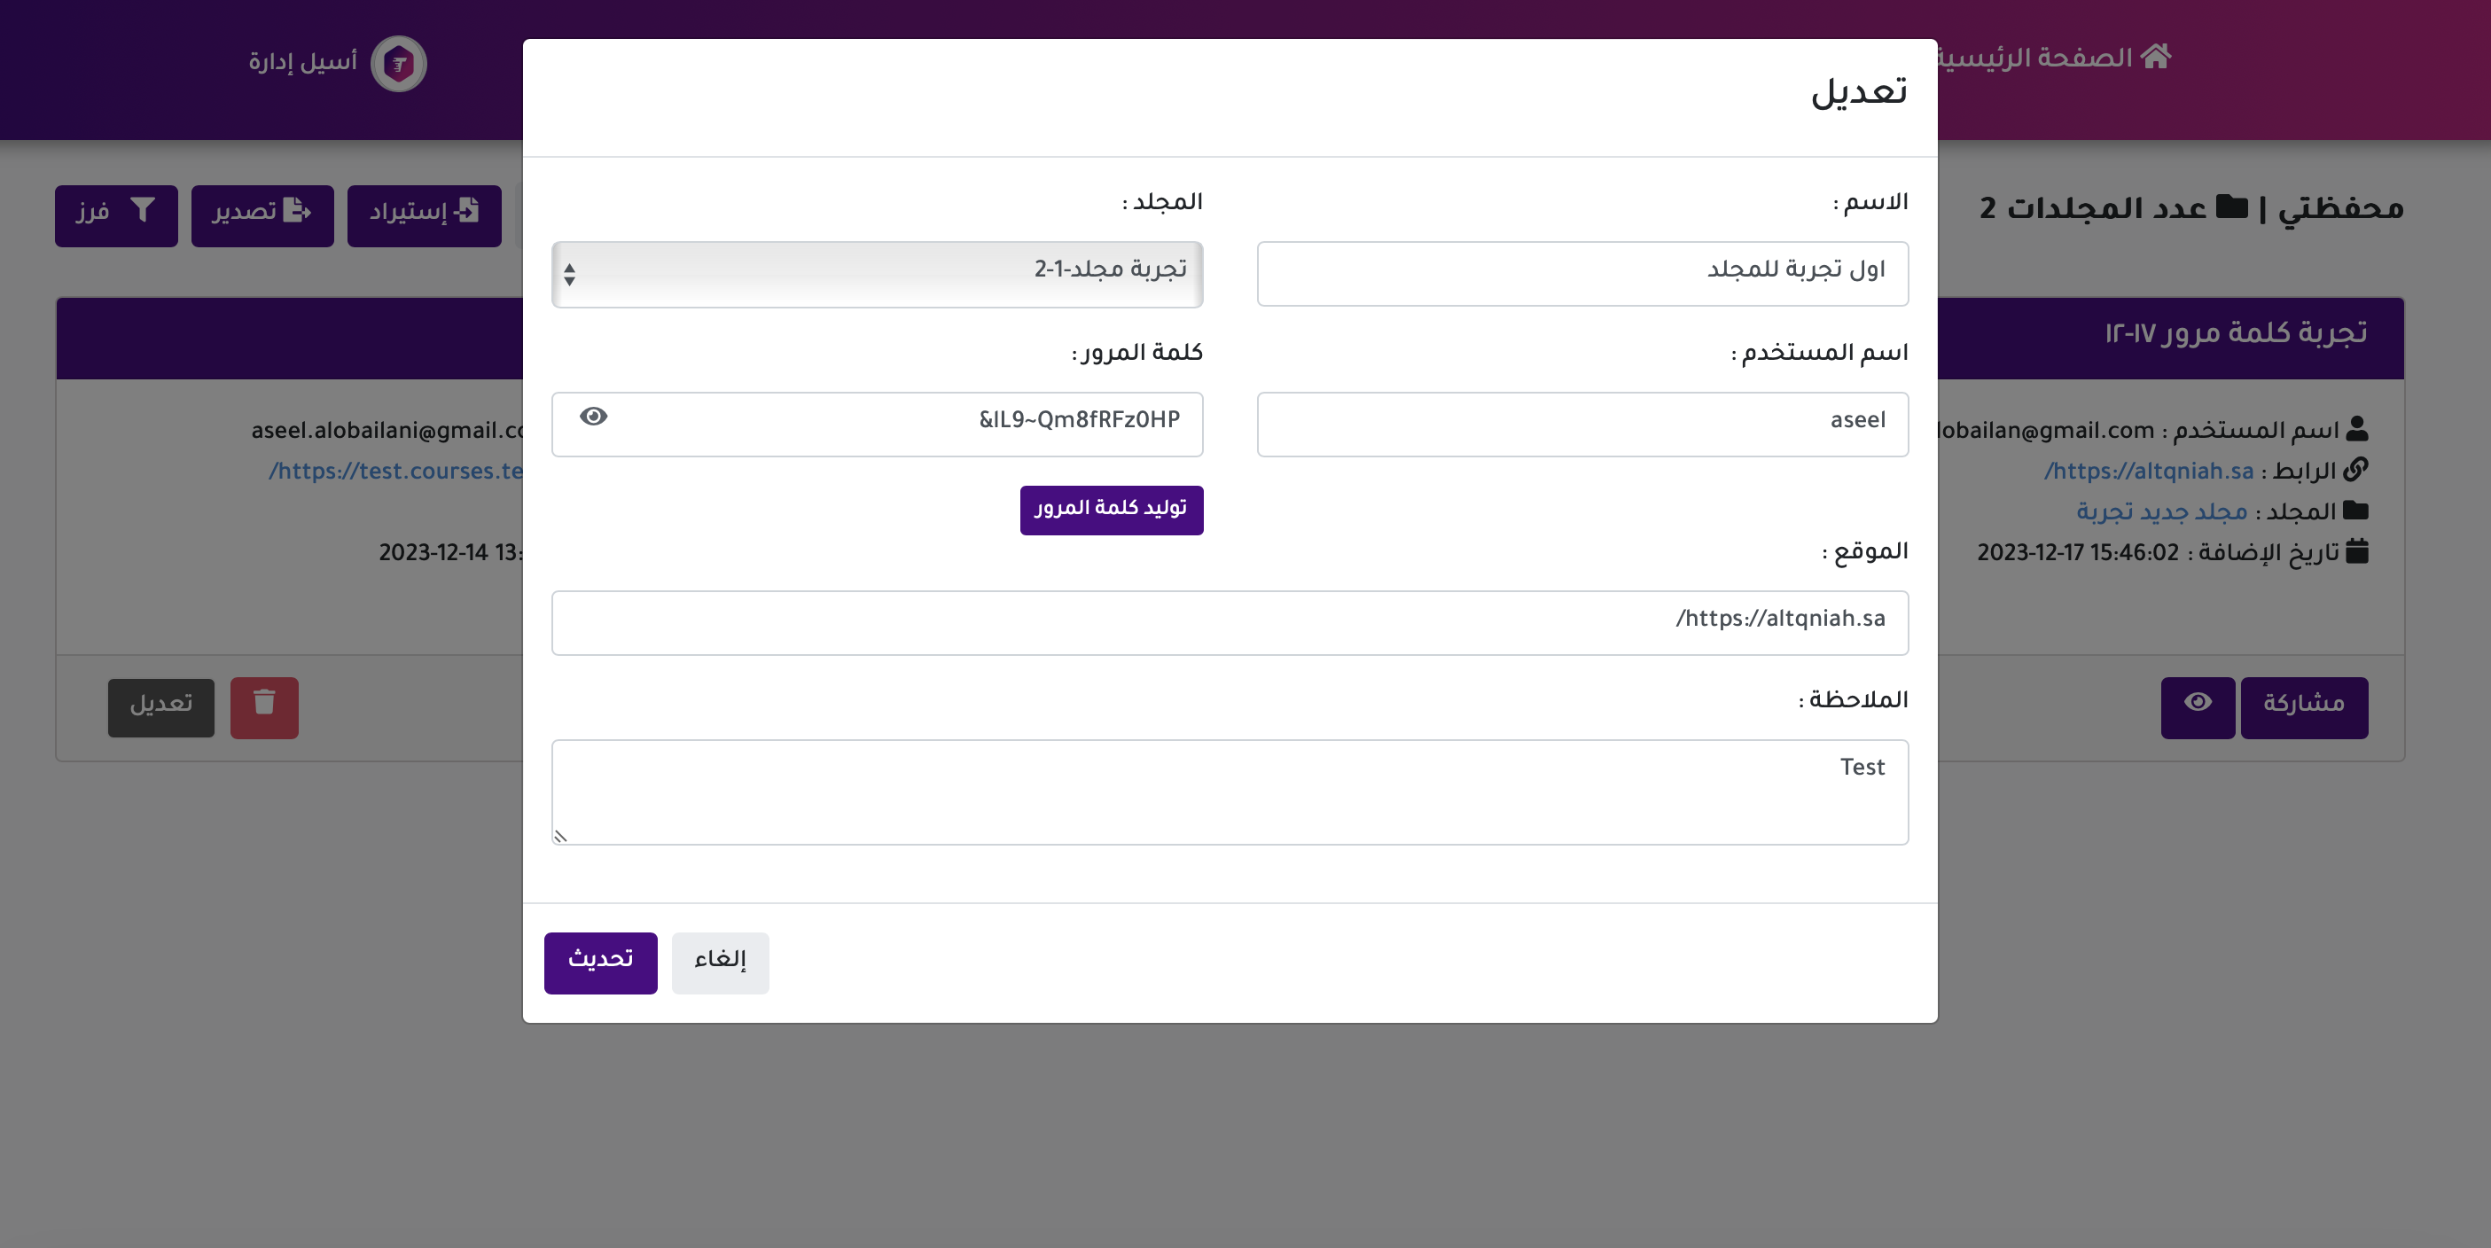Click the الملاحظة note textarea
2491x1248 pixels.
[1229, 791]
